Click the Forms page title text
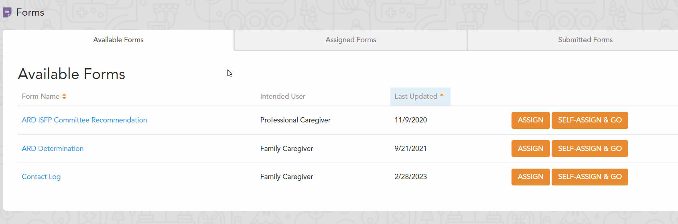 pyautogui.click(x=30, y=12)
